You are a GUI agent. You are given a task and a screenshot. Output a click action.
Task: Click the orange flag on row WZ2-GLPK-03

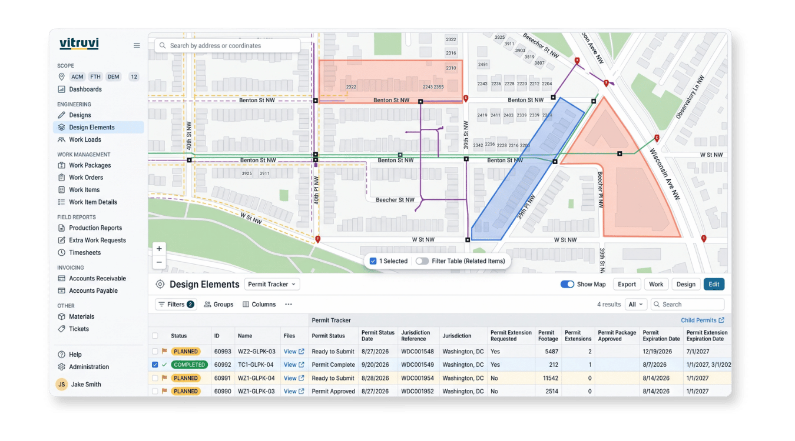164,352
